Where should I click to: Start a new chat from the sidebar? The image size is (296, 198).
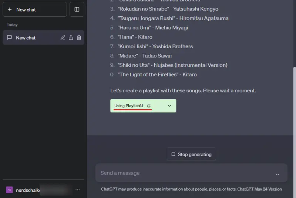click(x=34, y=9)
